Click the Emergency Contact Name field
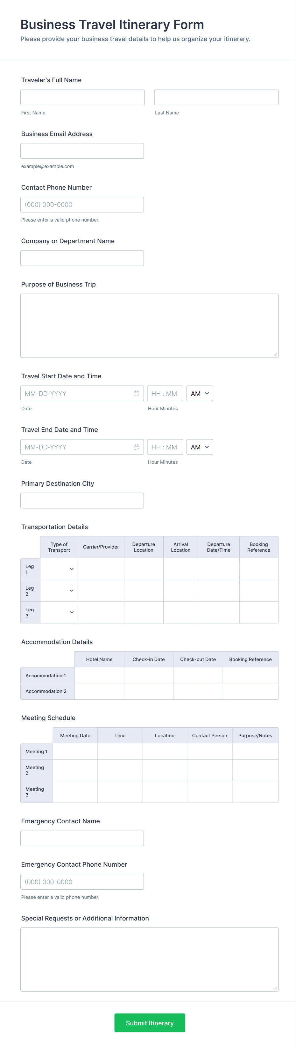The image size is (296, 1048). 82,839
